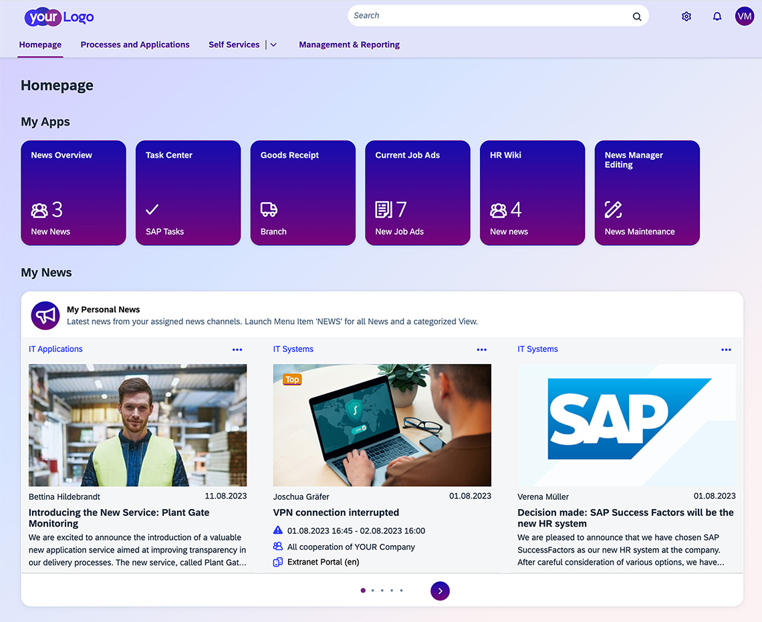Image resolution: width=762 pixels, height=622 pixels.
Task: Open the HR Wiki app tile title
Action: 505,156
